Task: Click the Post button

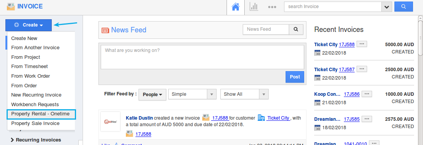Action: (x=294, y=77)
